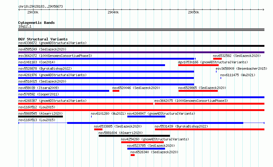Select red bar under nsv4254260
This screenshot has width=273, height=167.
click(142, 142)
